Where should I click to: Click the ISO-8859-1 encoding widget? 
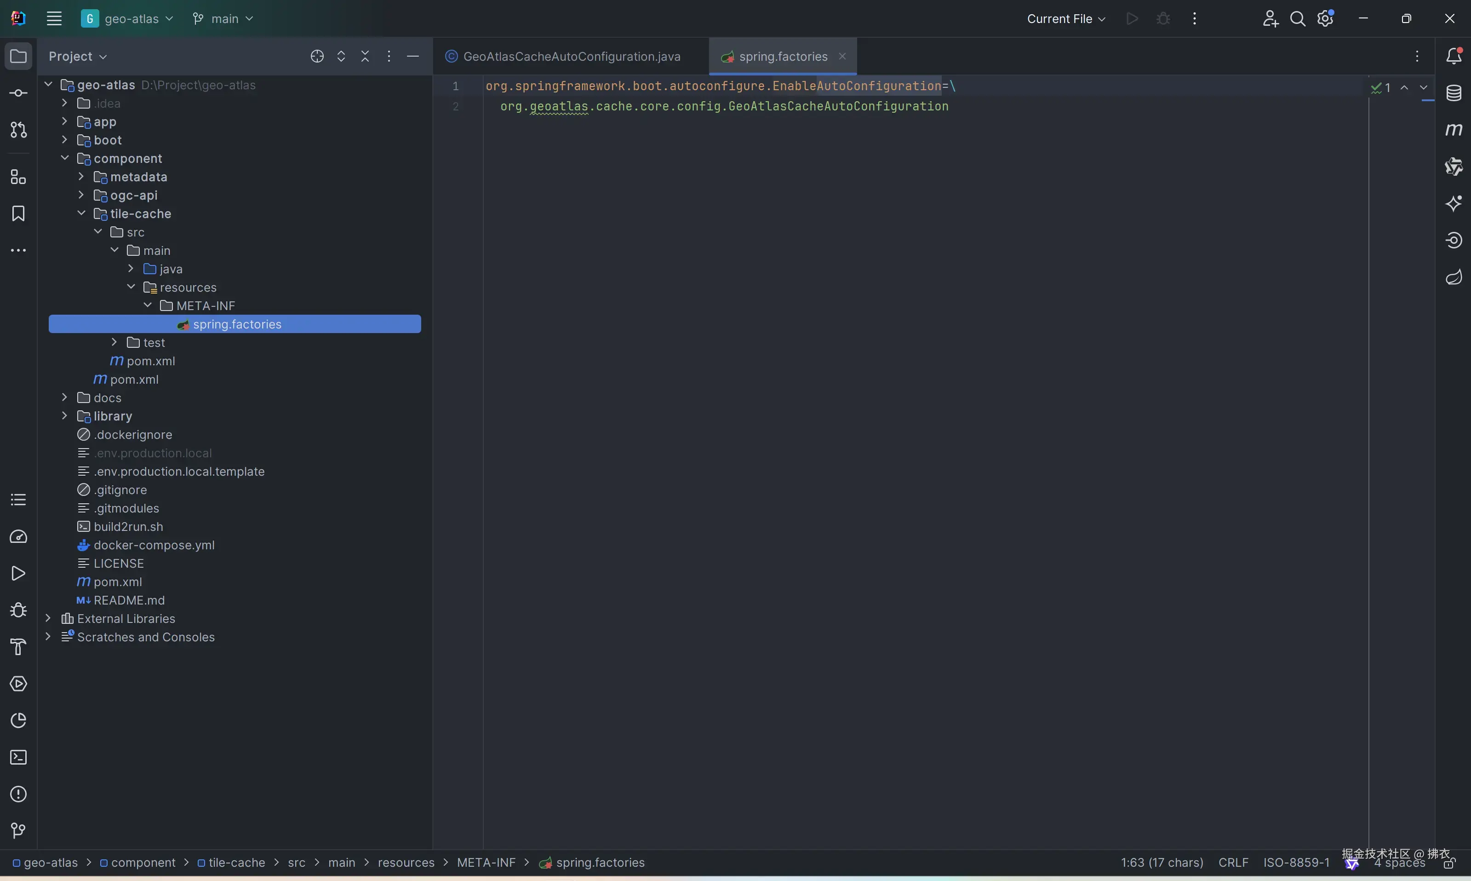tap(1296, 863)
